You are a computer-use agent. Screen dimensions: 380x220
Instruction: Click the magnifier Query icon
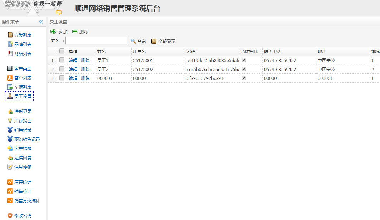133,41
